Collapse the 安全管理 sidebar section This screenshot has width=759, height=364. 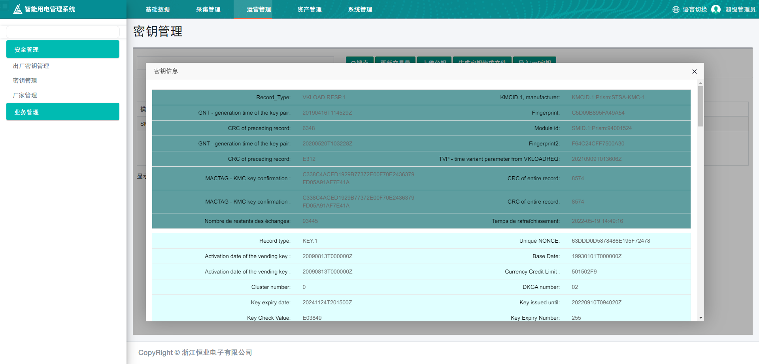tap(63, 49)
